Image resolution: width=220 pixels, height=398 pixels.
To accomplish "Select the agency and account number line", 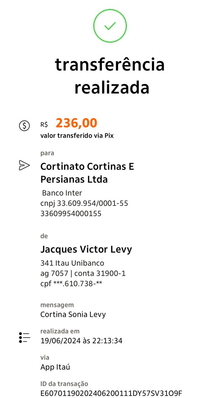I will pyautogui.click(x=83, y=274).
